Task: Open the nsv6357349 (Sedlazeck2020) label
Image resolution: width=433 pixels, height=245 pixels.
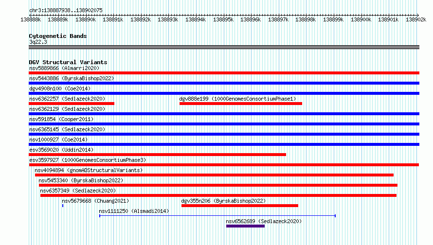Action: [x=78, y=191]
